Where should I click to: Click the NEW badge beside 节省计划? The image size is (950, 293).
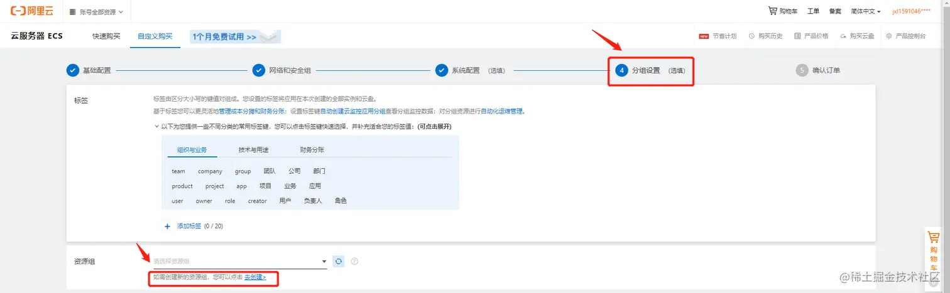(704, 36)
